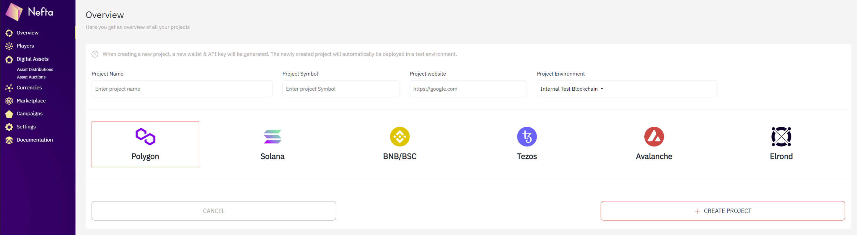Focus the Project website input field

click(x=468, y=89)
